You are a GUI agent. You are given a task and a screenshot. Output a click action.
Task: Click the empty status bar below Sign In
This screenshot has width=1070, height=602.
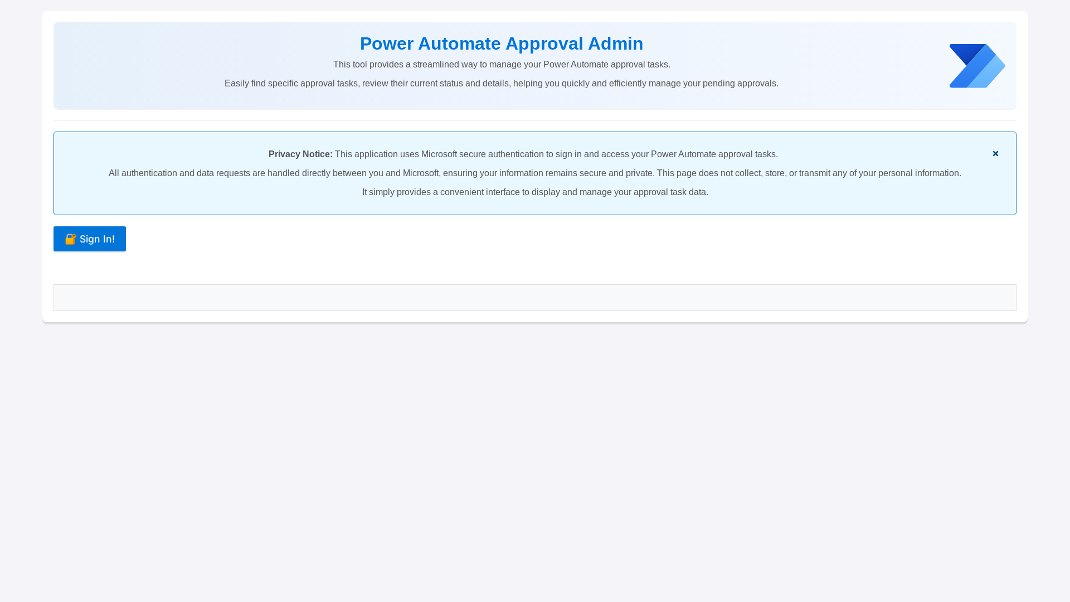pos(535,298)
